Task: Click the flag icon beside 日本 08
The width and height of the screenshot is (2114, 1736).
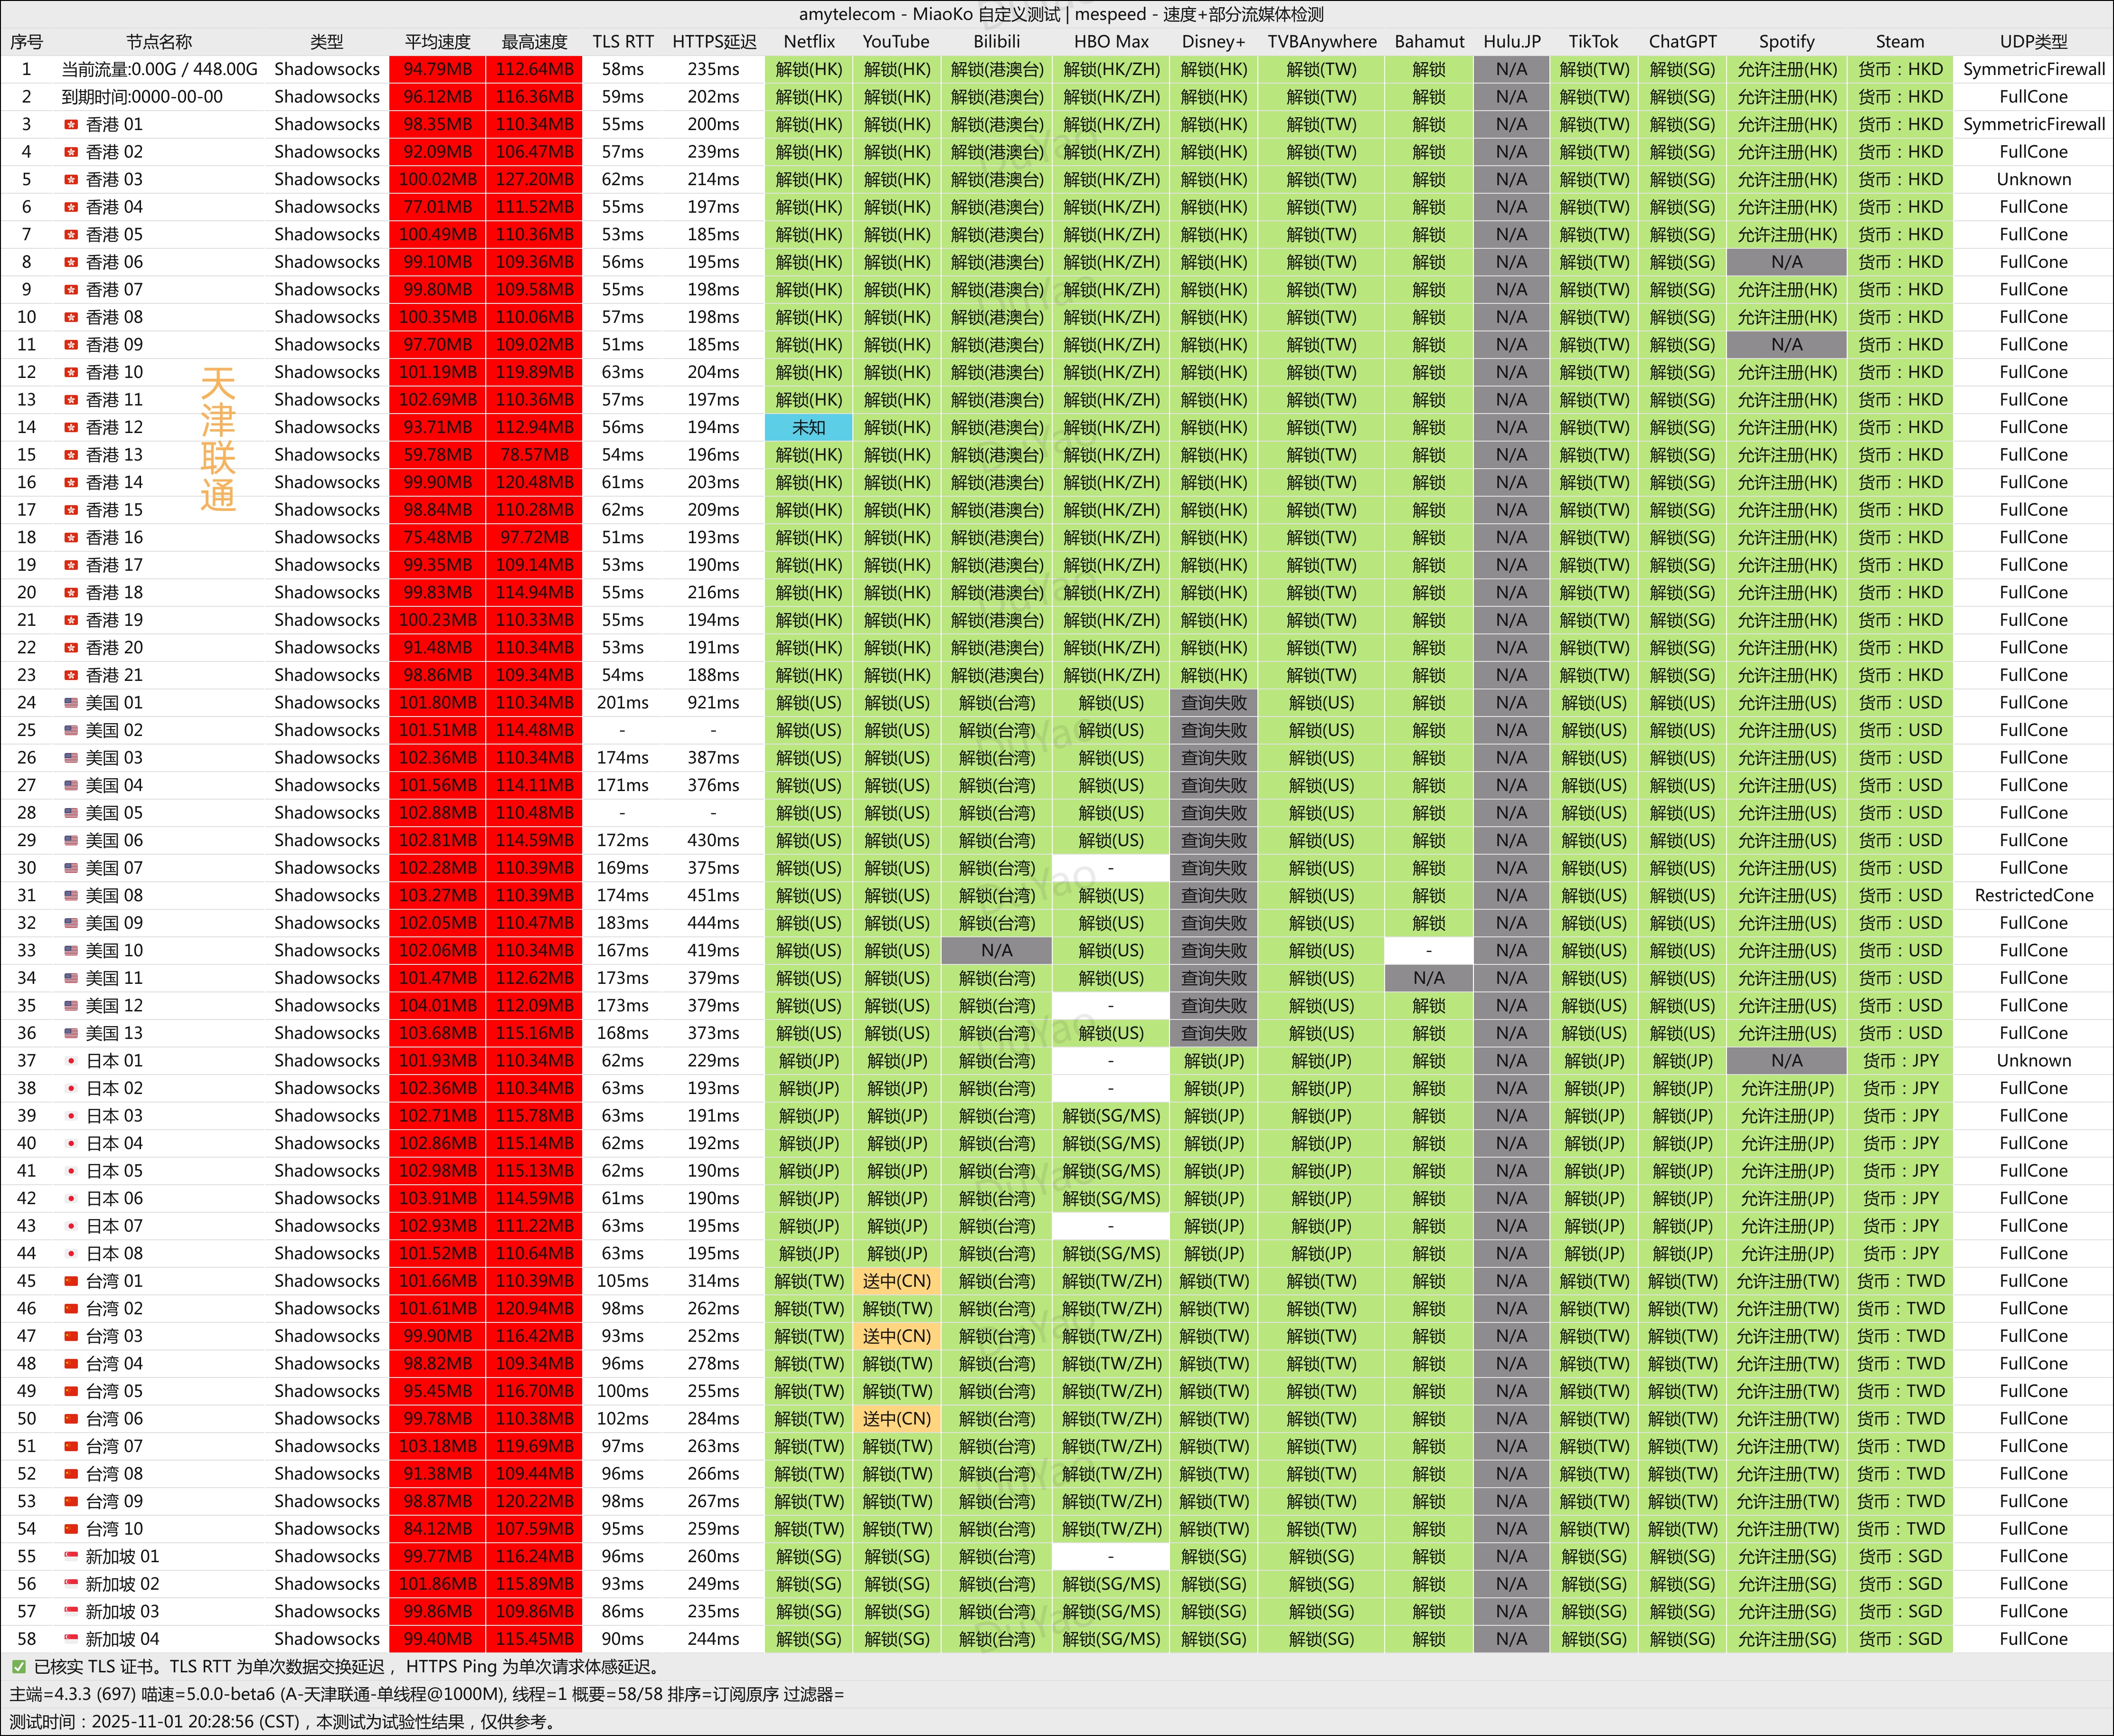Action: click(x=71, y=1253)
